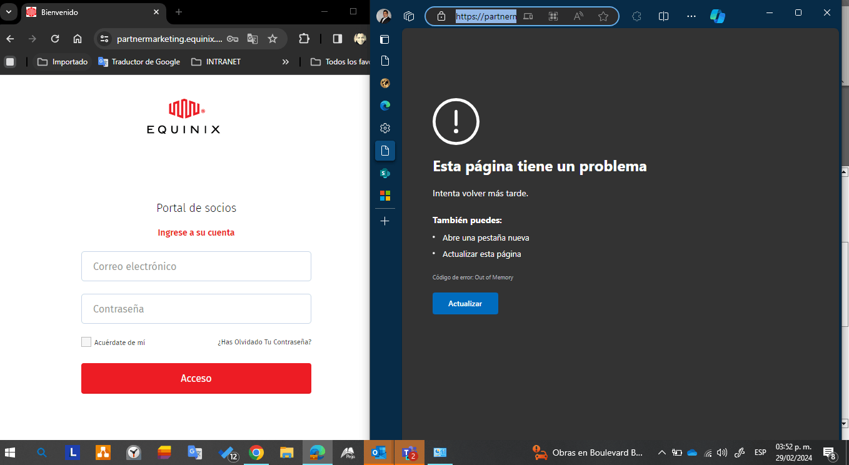
Task: Open Obras en Boulevard news widget
Action: pyautogui.click(x=588, y=452)
